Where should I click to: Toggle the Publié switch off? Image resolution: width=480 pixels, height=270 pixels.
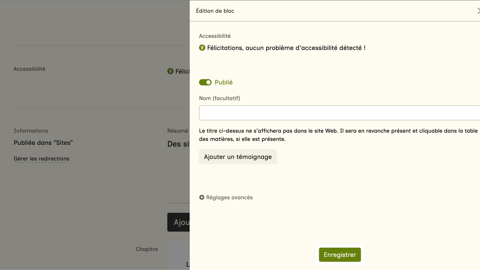coord(205,82)
